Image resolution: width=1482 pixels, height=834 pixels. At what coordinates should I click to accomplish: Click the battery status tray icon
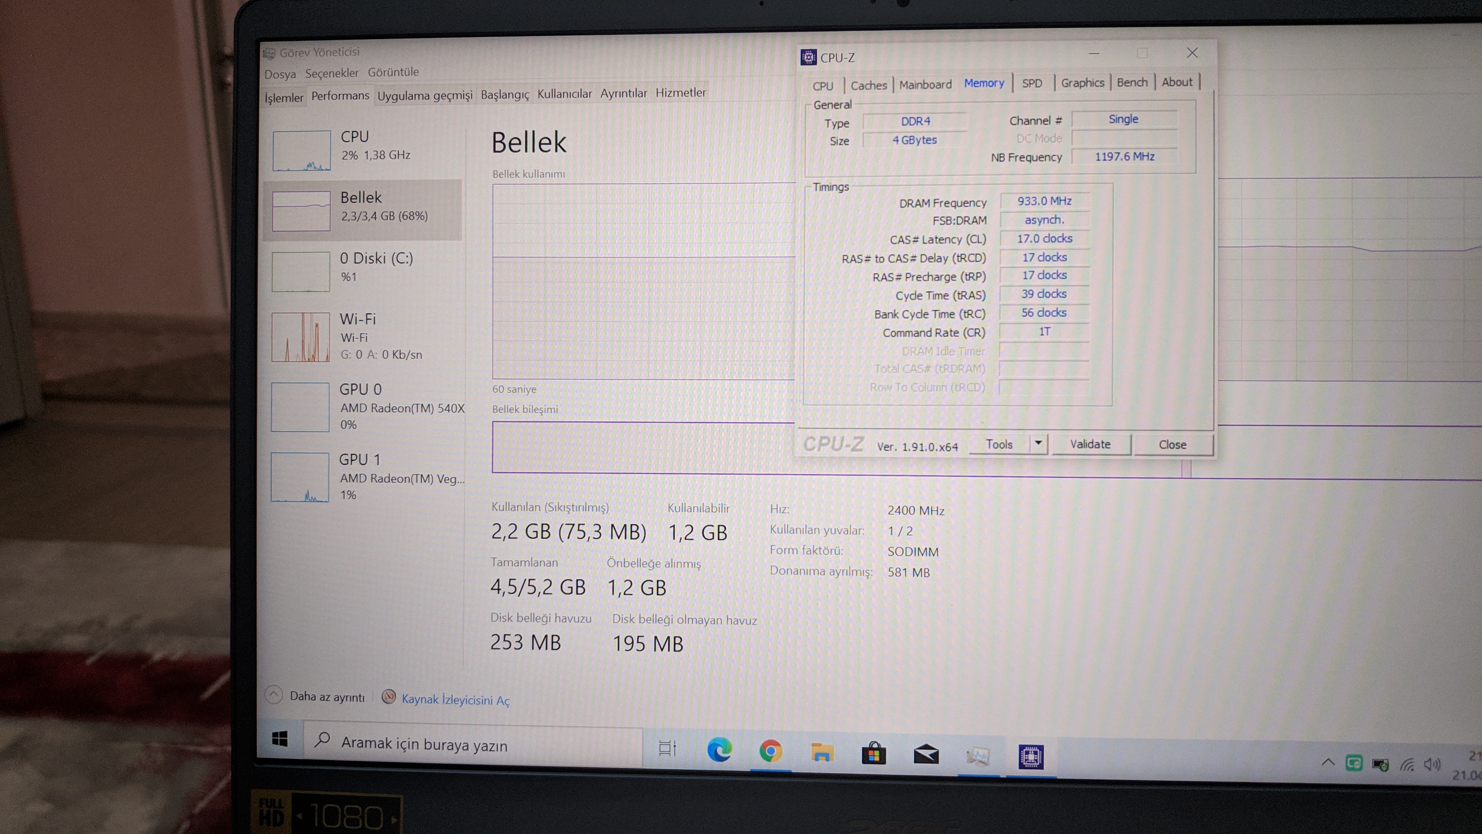[x=1381, y=764]
